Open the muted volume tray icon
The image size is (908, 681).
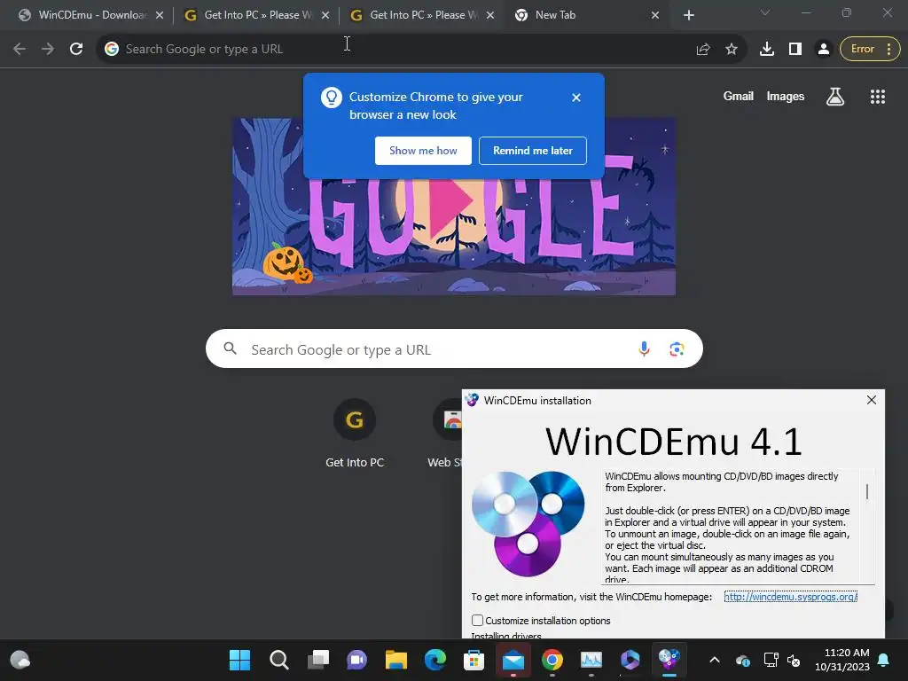point(794,660)
